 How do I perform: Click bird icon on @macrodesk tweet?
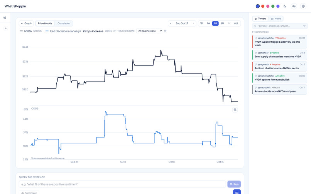[x=256, y=87]
